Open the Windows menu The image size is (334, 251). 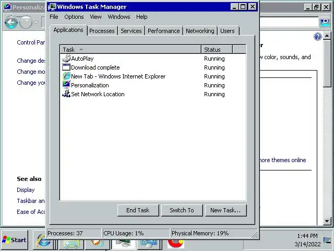click(x=119, y=17)
